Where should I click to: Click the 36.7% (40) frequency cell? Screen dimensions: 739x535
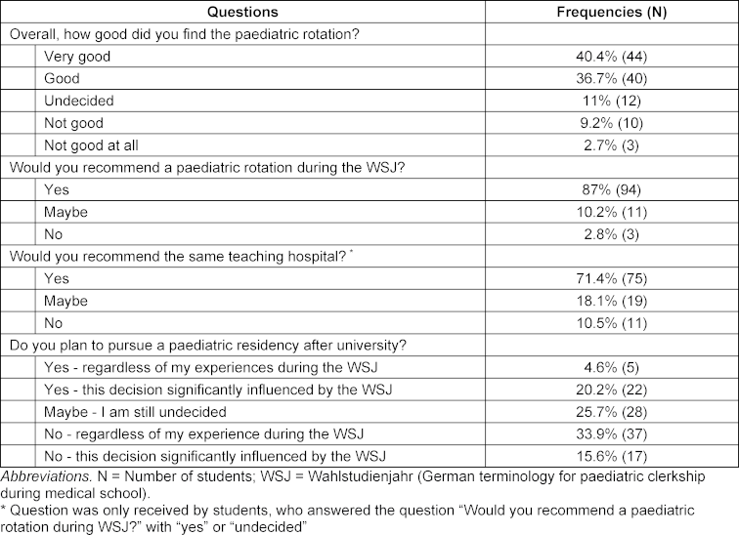(x=612, y=78)
